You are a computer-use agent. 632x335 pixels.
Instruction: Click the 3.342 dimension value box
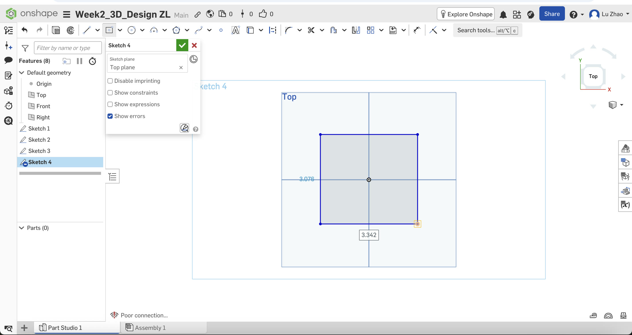(x=369, y=235)
